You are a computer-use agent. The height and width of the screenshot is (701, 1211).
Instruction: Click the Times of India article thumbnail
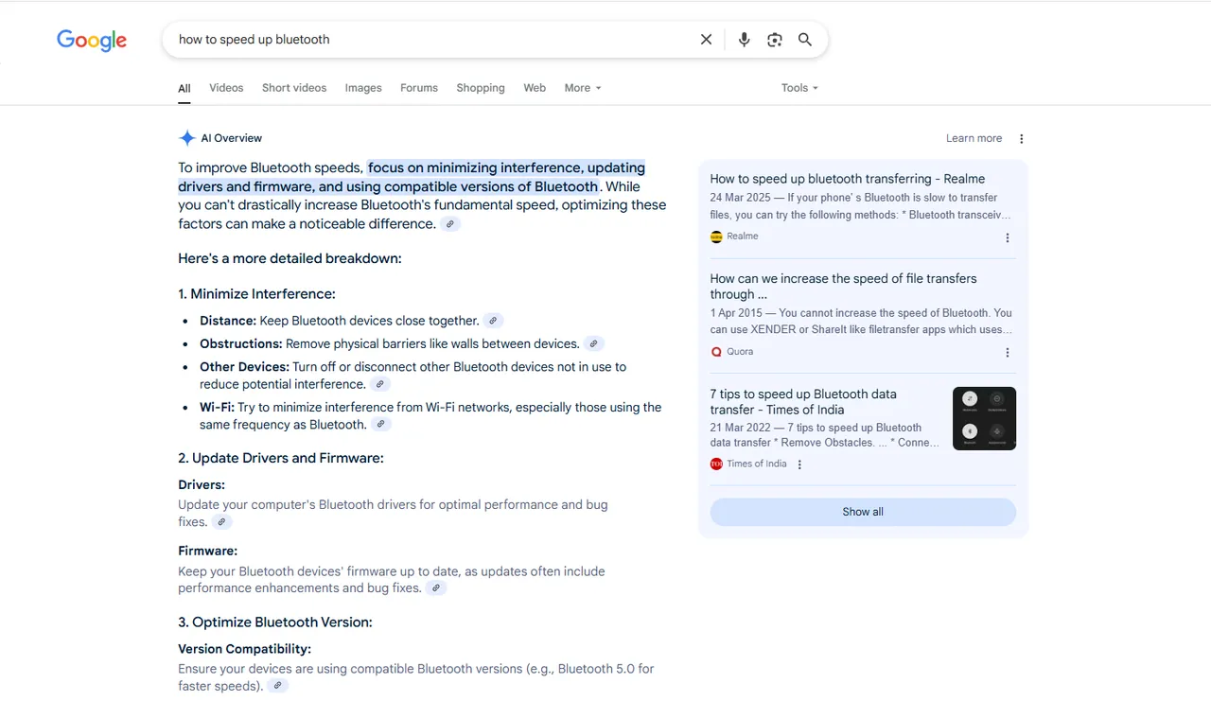(984, 418)
